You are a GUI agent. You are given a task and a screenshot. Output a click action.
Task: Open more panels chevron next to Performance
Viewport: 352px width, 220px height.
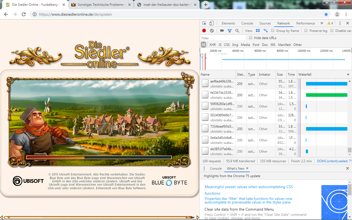coord(322,23)
